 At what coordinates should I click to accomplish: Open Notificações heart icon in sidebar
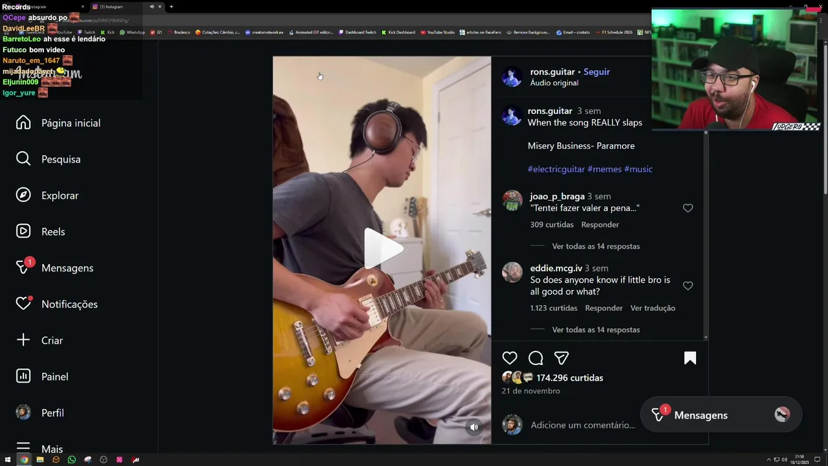click(23, 304)
